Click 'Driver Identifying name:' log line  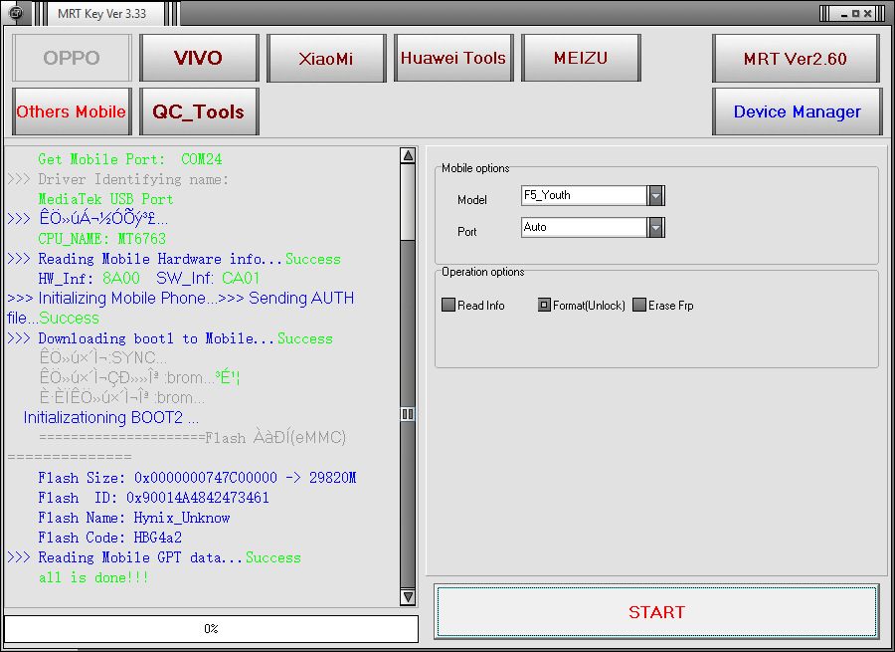click(x=118, y=179)
